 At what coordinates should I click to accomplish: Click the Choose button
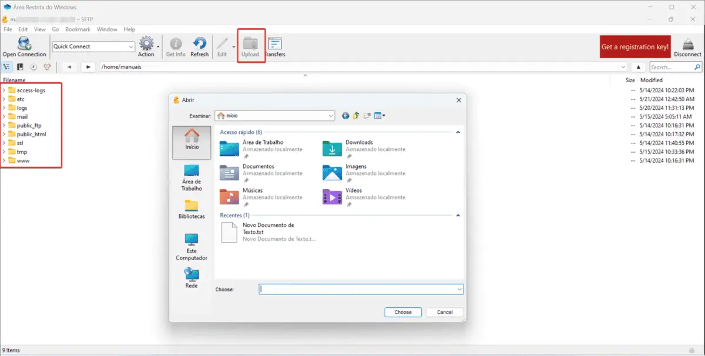[x=403, y=312]
